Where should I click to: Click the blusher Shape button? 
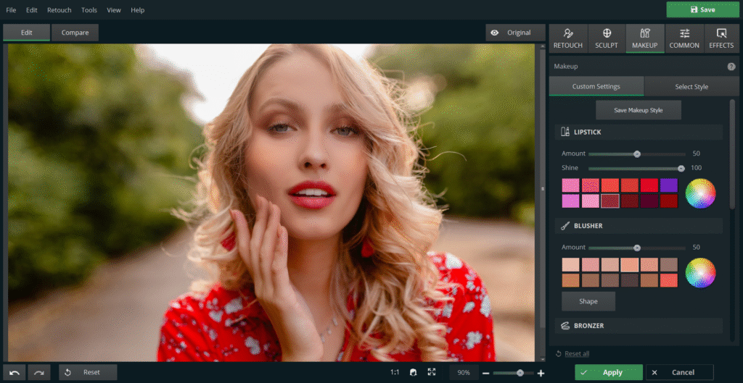[588, 301]
